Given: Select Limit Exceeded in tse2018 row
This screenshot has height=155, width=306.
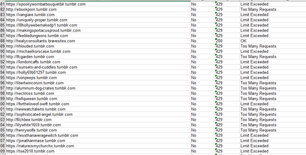Looking at the screenshot, I should [254, 151].
